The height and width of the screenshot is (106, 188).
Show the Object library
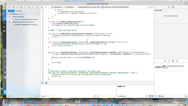[173, 61]
